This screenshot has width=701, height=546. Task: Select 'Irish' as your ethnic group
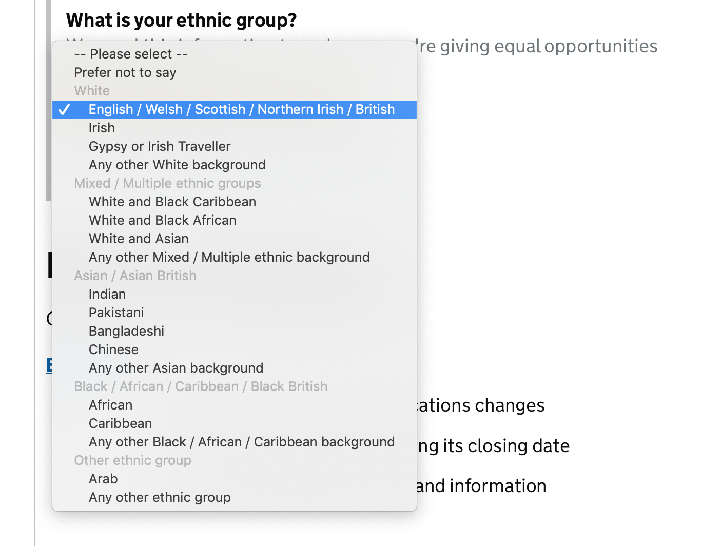click(x=101, y=128)
